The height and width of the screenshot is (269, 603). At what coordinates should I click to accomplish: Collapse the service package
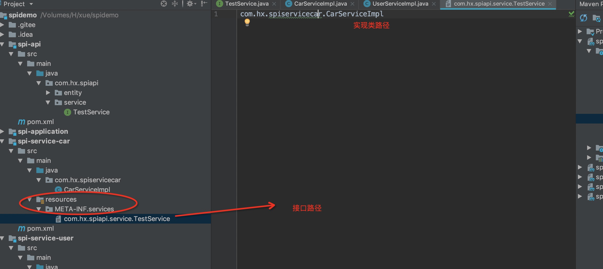(48, 102)
